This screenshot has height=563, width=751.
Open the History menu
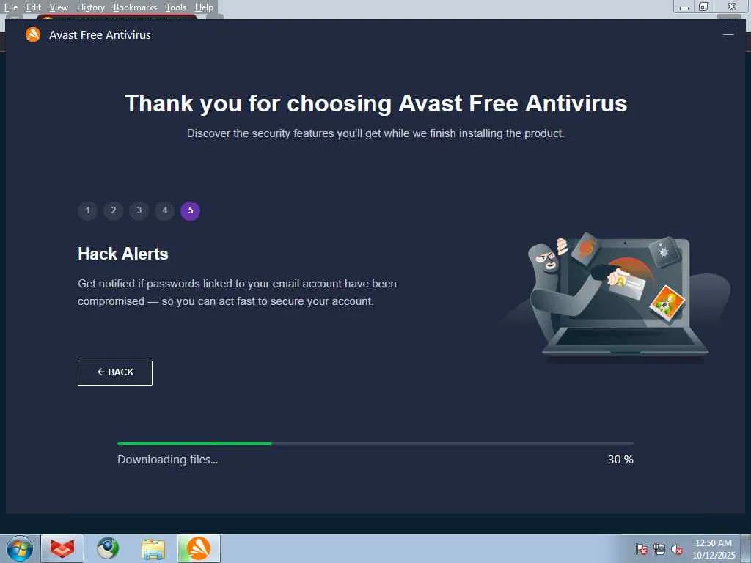pos(90,7)
